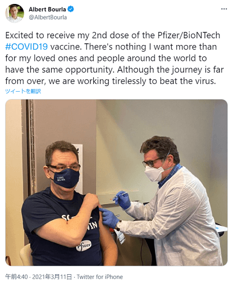Click the blue verified badge icon
233x286 pixels.
click(71, 9)
